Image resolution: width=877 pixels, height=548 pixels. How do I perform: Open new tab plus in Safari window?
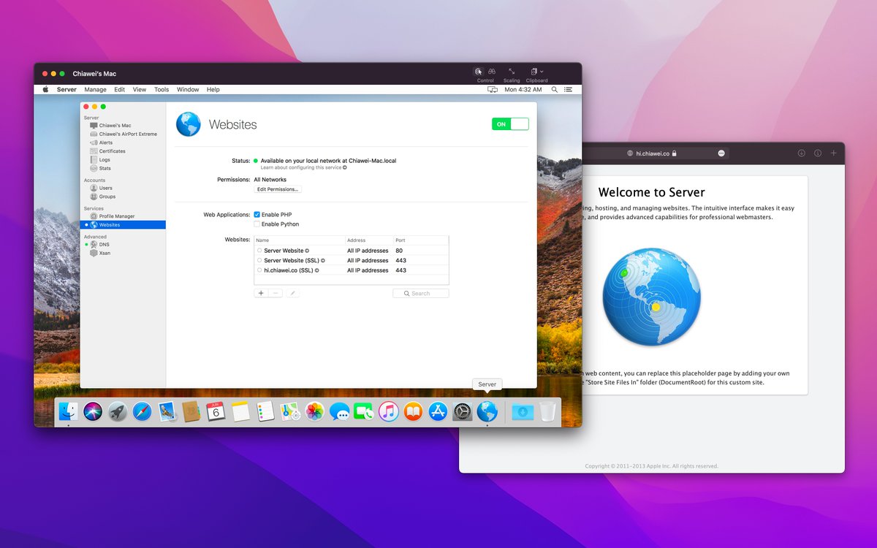coord(834,153)
